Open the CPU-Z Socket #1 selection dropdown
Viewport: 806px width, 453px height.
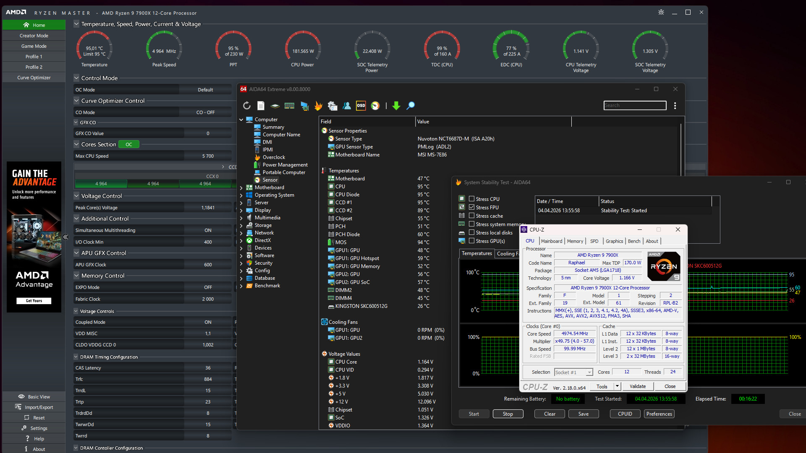pyautogui.click(x=589, y=372)
